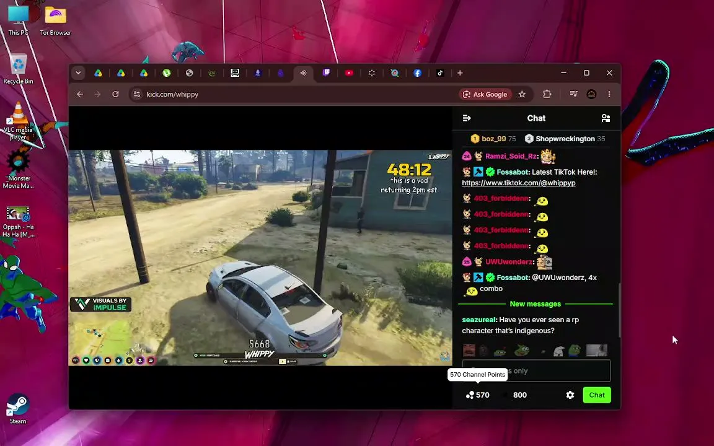The image size is (714, 446).
Task: Open the 570 channel points balance
Action: pos(478,395)
